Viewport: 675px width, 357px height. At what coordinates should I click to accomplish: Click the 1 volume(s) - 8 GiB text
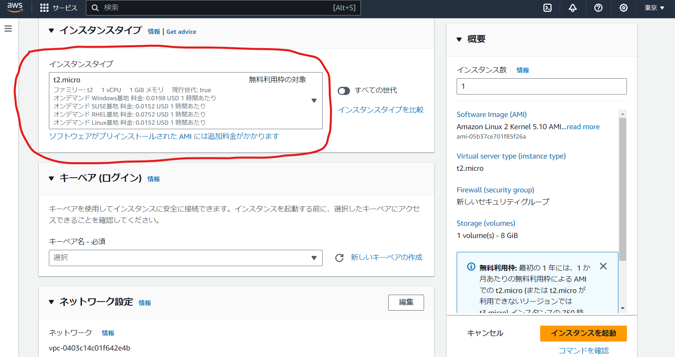click(487, 236)
